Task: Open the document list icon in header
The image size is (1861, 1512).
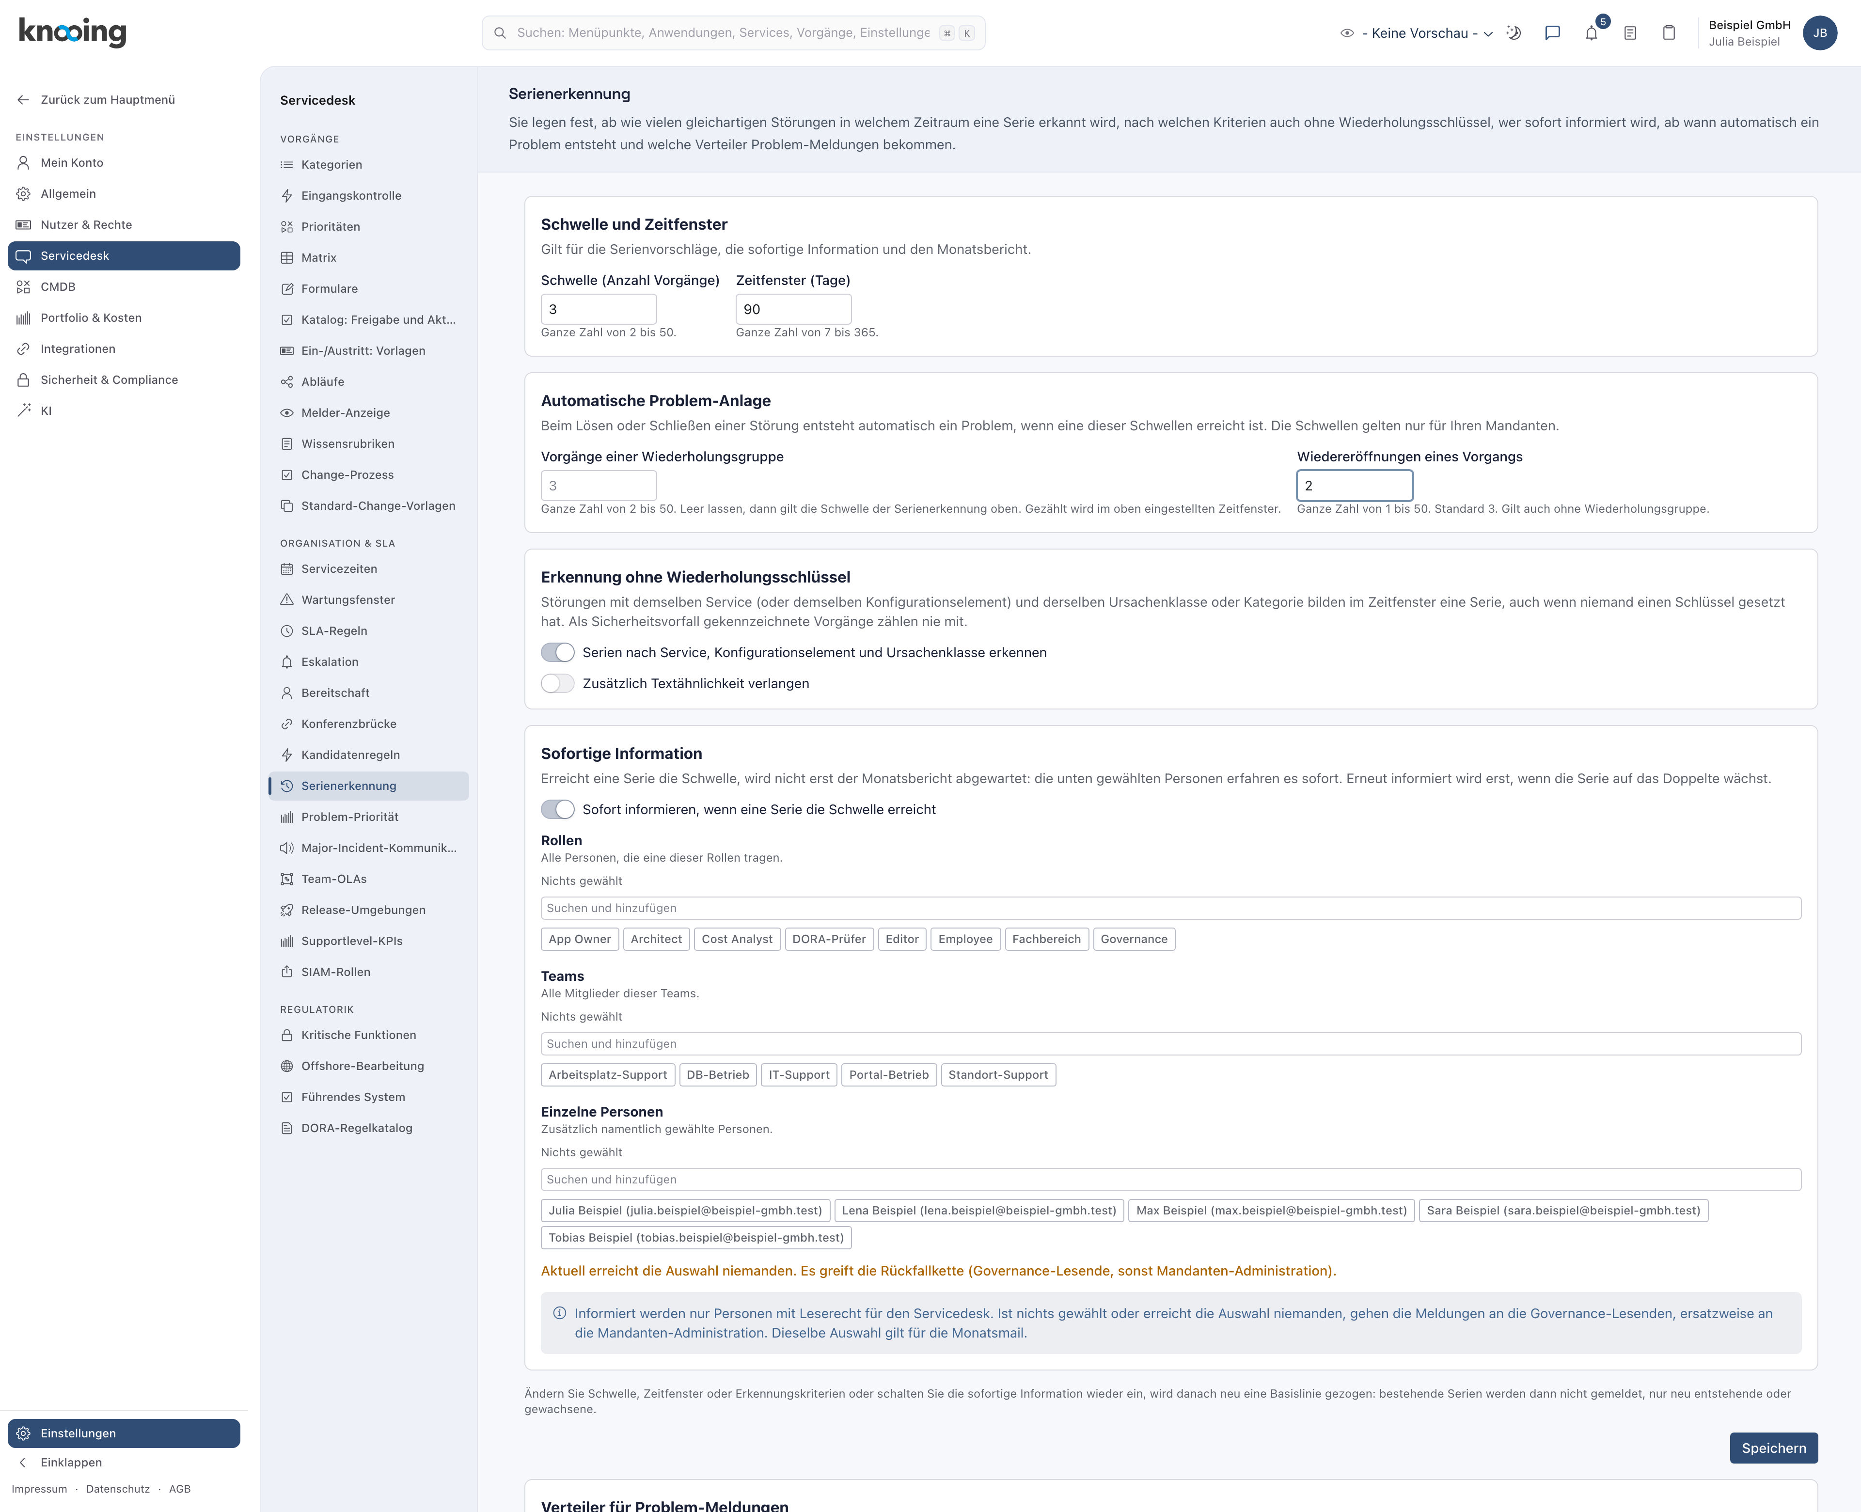Action: click(x=1630, y=33)
